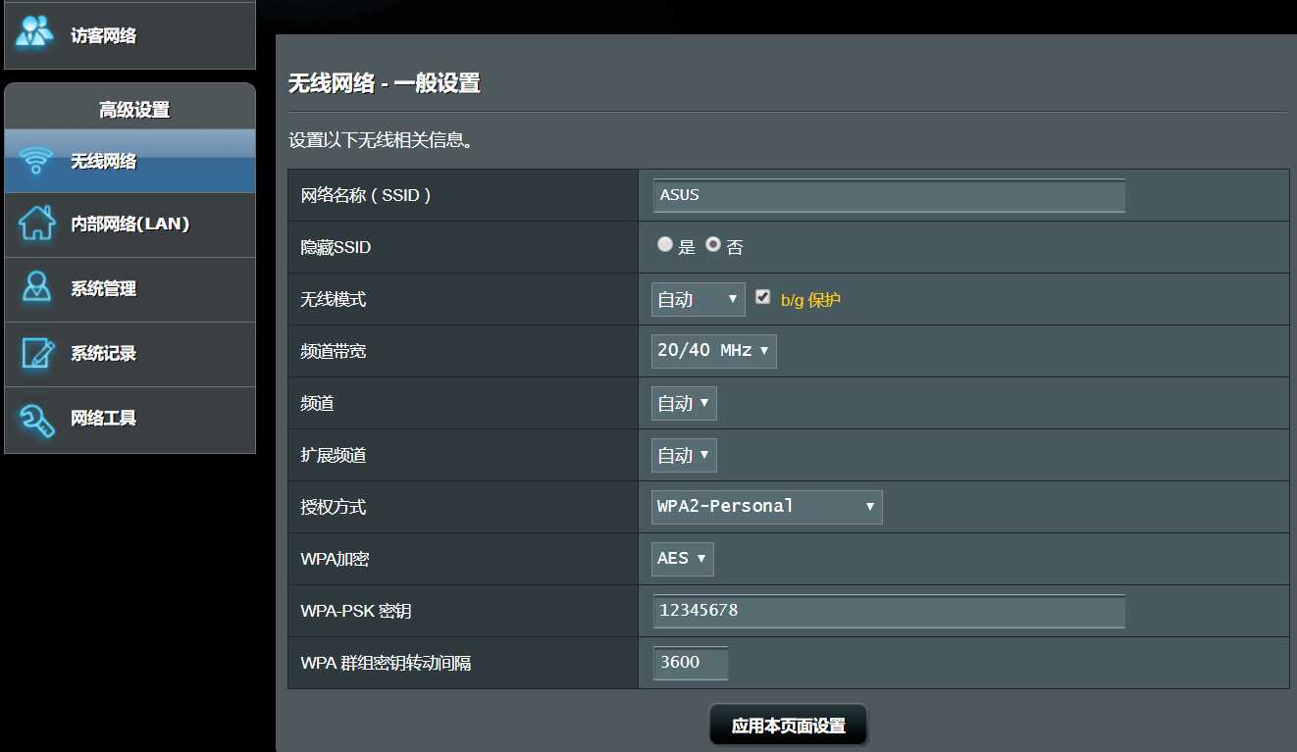1297x752 pixels.
Task: Click the b/g 保护 yellow label text
Action: [x=810, y=300]
